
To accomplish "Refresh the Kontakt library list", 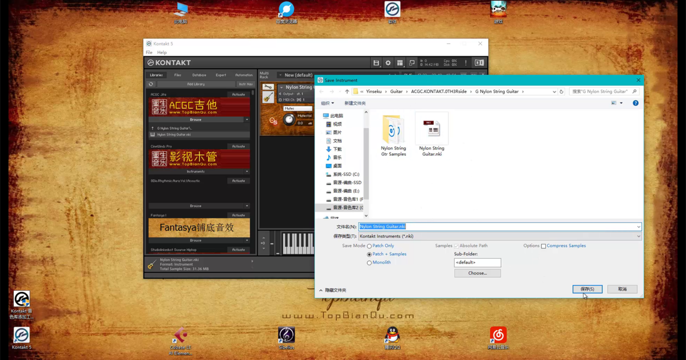I will (x=151, y=84).
